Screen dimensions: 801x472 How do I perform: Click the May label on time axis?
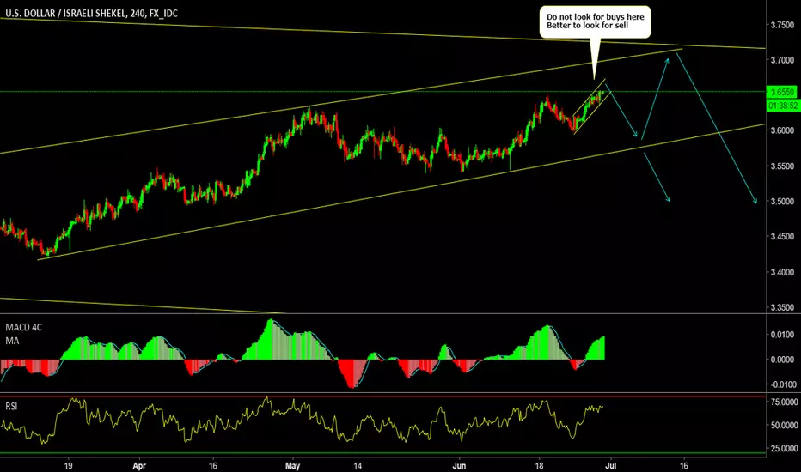293,466
